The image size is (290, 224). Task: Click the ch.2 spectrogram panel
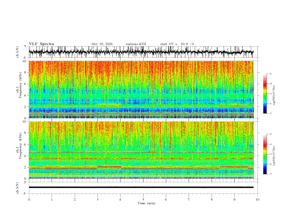click(x=141, y=150)
